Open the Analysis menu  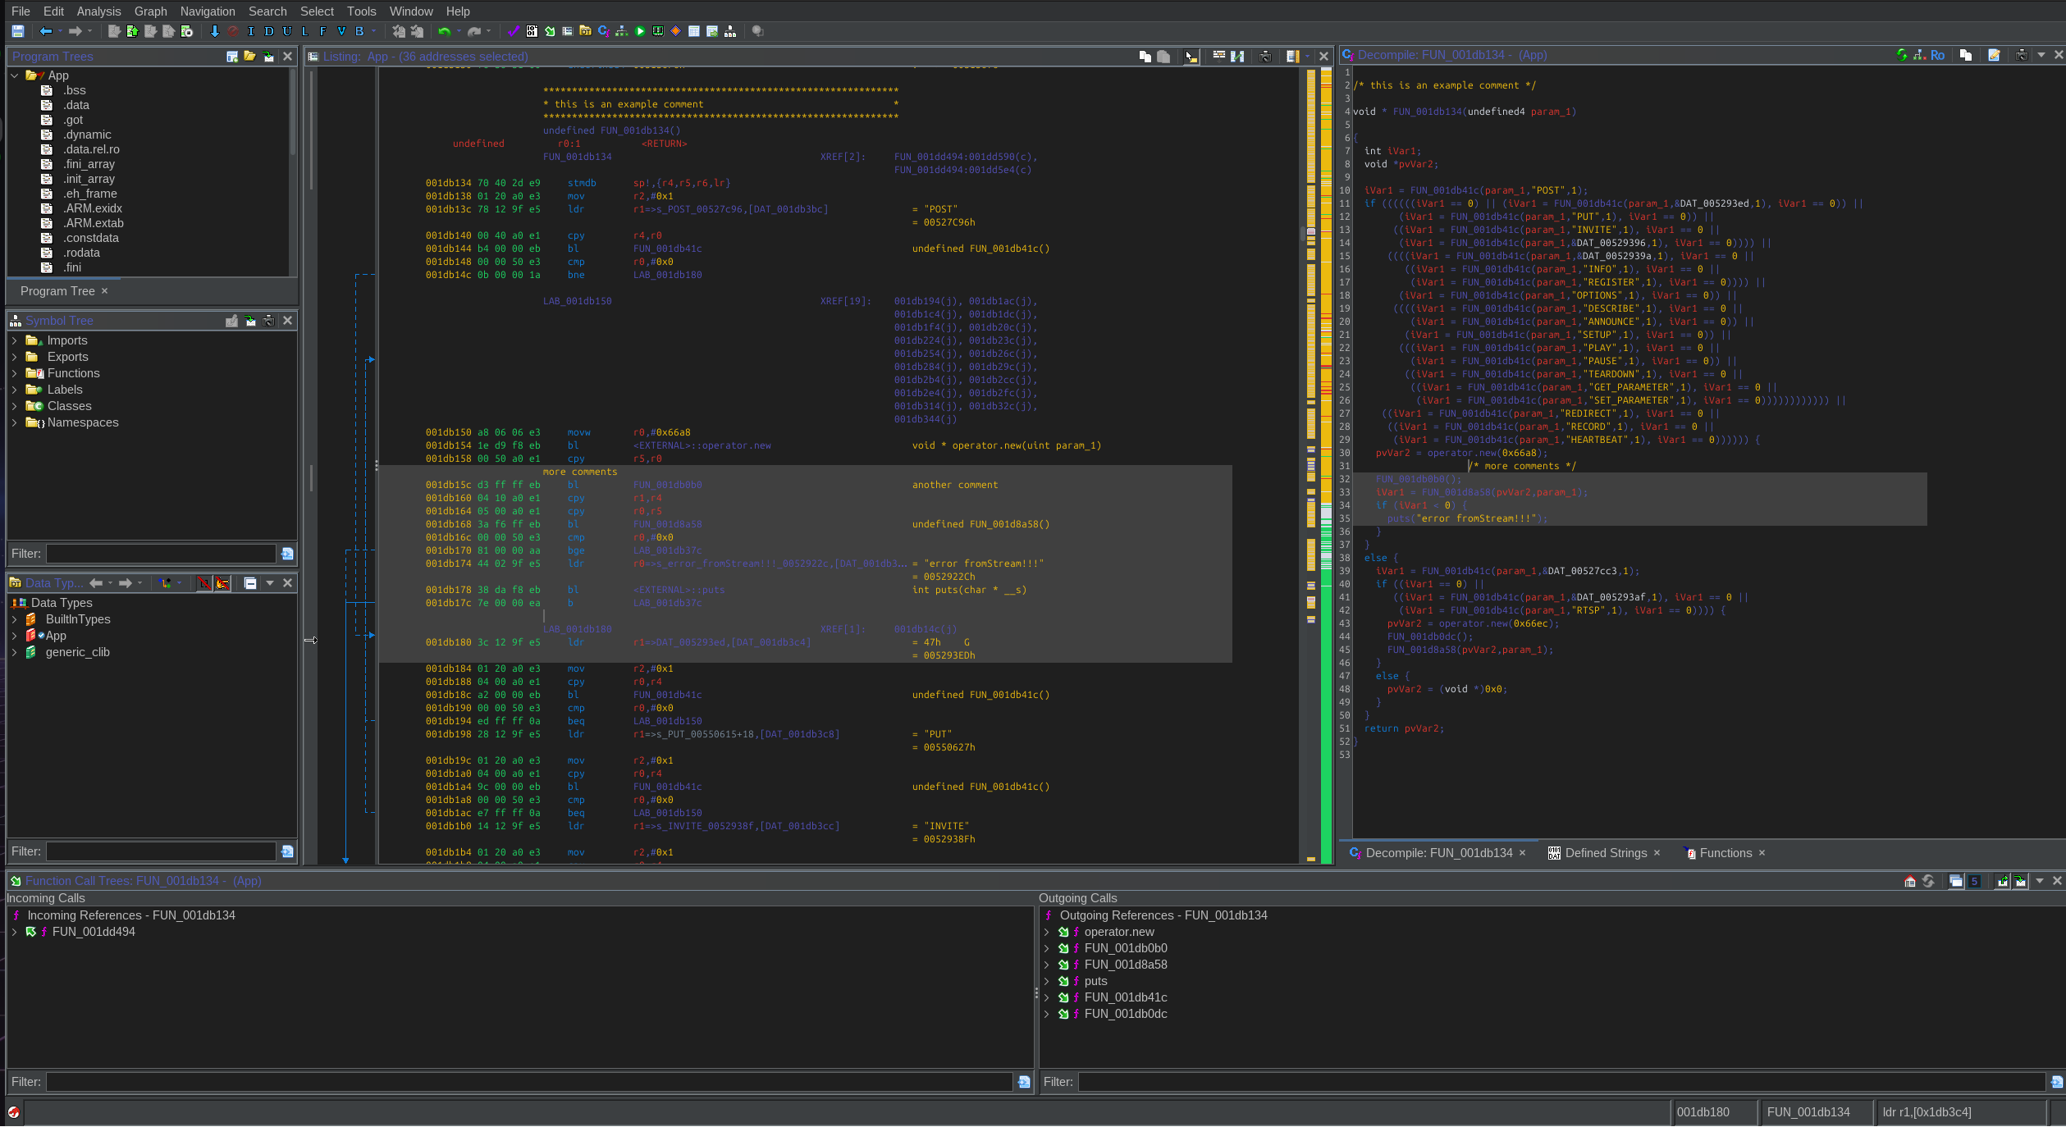click(x=98, y=11)
